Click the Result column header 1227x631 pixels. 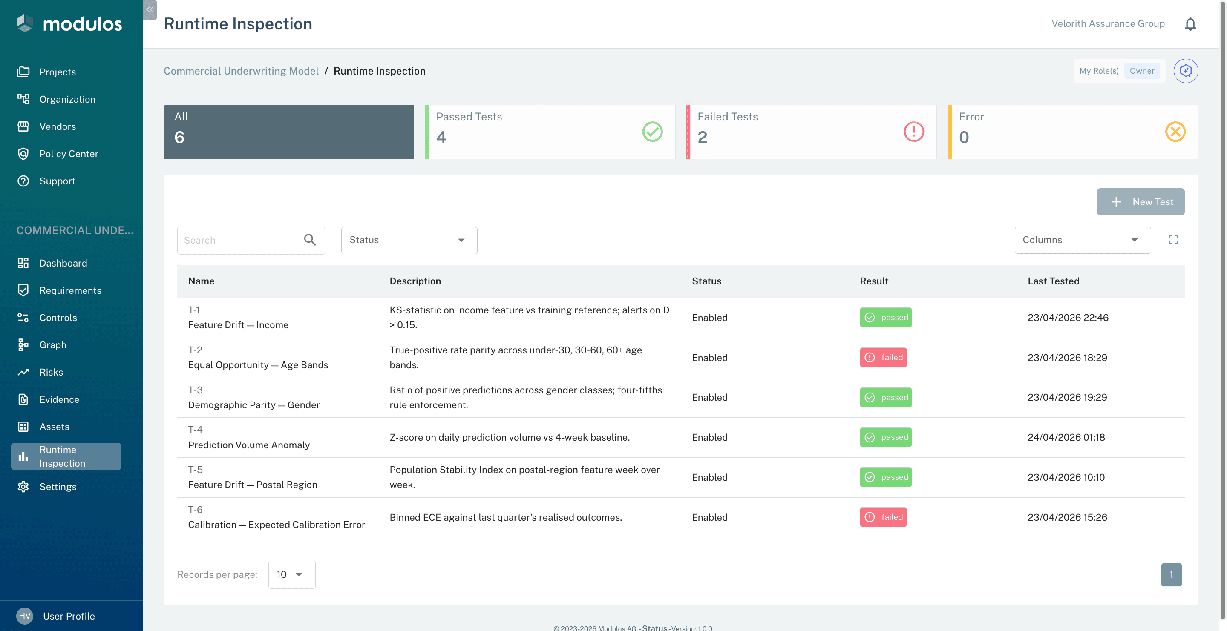pyautogui.click(x=873, y=281)
